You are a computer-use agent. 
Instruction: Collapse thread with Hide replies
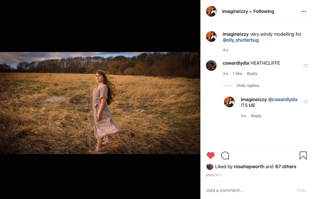pyautogui.click(x=248, y=86)
